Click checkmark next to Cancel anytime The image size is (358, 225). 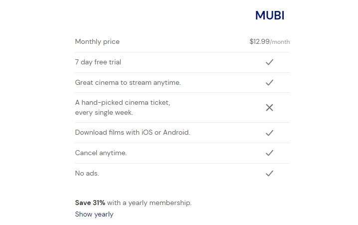(269, 153)
